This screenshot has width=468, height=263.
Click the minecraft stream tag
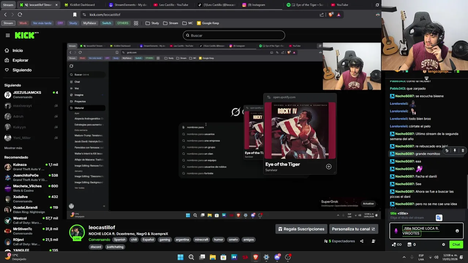(x=201, y=240)
